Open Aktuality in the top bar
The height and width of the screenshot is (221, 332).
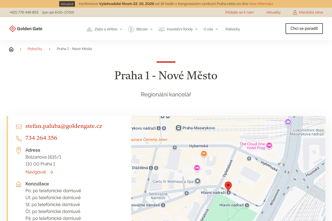point(273,12)
